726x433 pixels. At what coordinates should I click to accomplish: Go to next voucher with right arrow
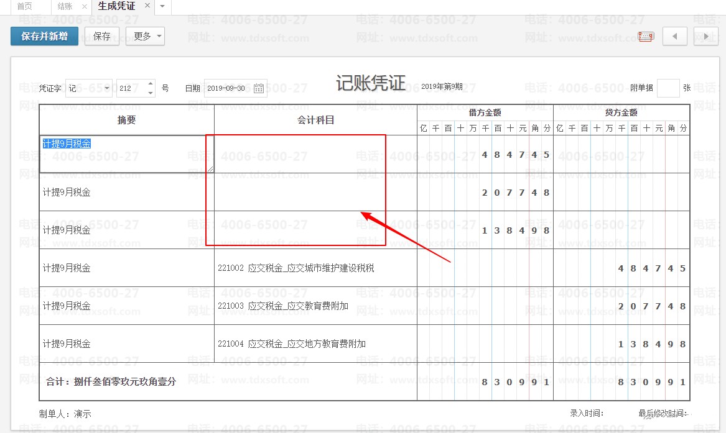(x=705, y=37)
